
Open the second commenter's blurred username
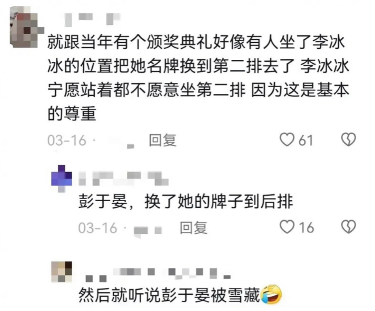(123, 178)
